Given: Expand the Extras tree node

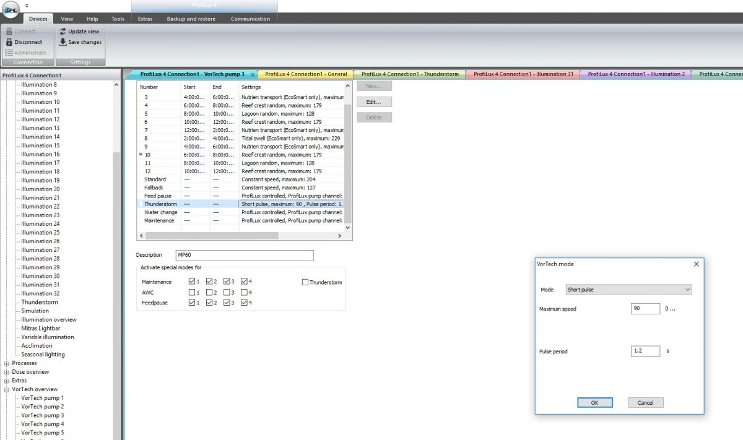Looking at the screenshot, I should tap(7, 381).
